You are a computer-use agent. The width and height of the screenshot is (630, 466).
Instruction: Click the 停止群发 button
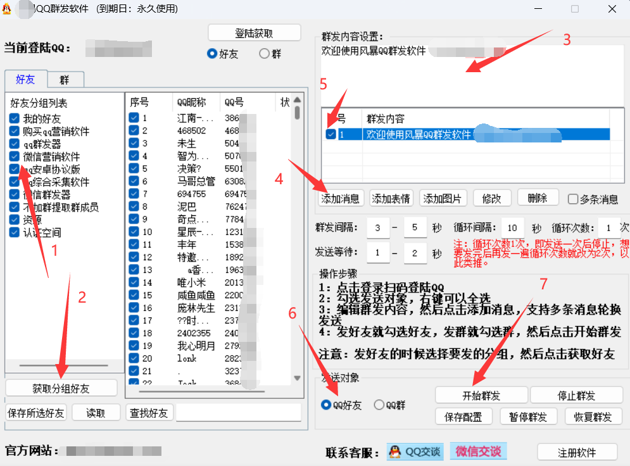coord(577,395)
